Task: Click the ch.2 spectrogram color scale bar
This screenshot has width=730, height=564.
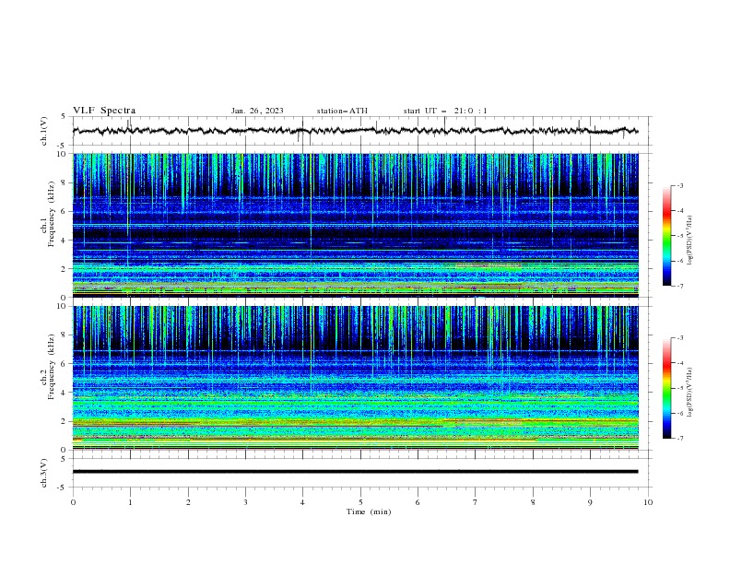Action: (x=666, y=388)
